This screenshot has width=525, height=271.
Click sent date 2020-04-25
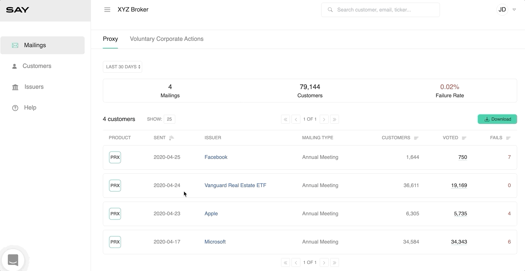pos(167,157)
